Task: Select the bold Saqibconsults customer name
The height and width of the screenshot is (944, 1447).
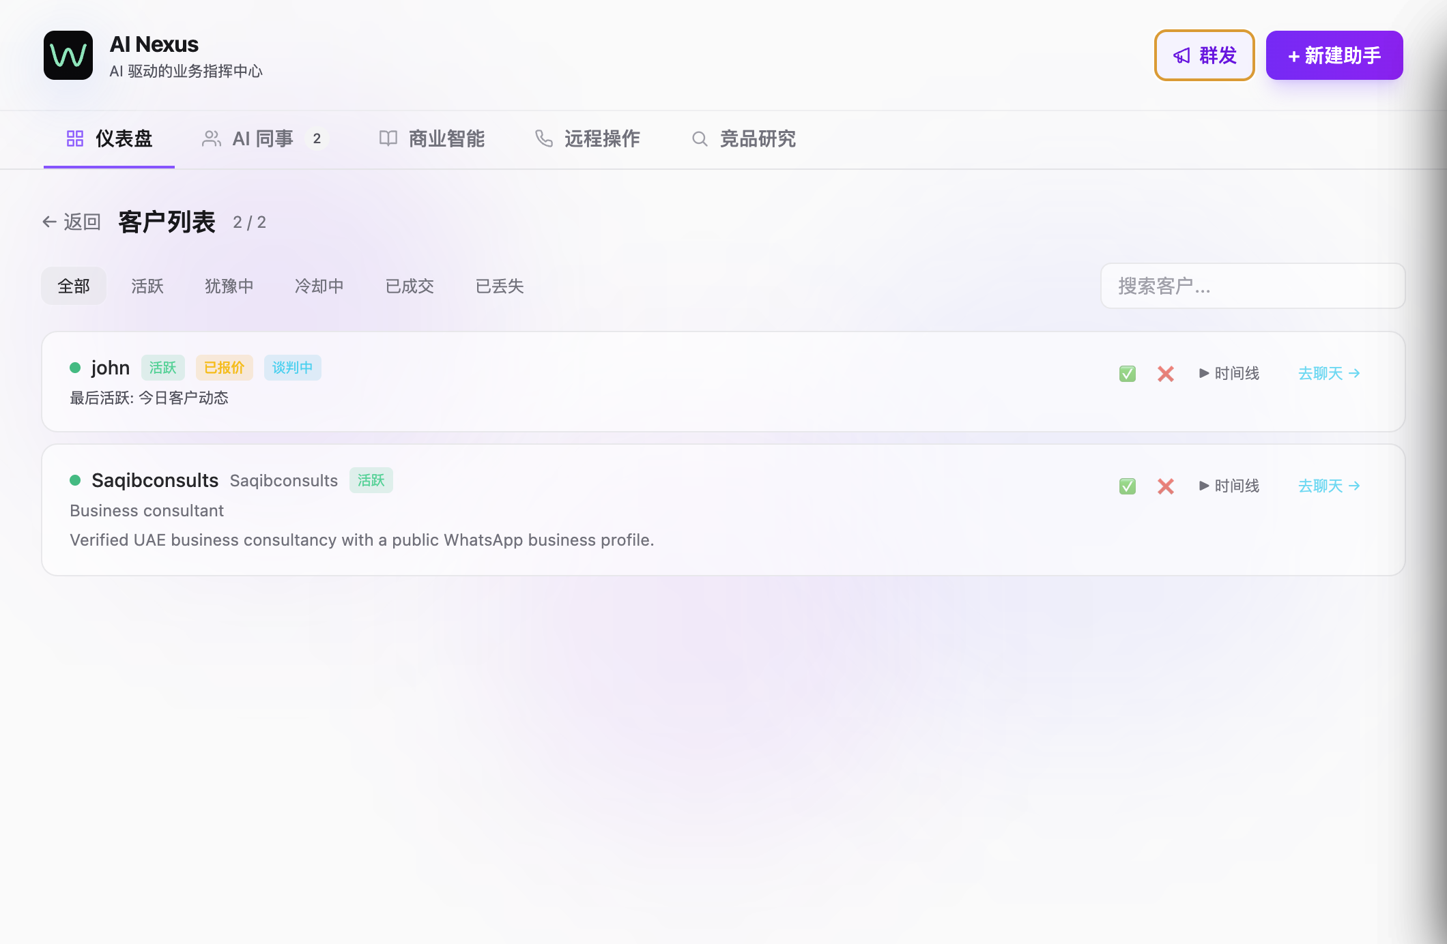Action: (155, 480)
